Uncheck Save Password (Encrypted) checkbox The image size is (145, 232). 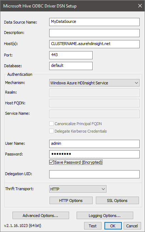point(51,162)
